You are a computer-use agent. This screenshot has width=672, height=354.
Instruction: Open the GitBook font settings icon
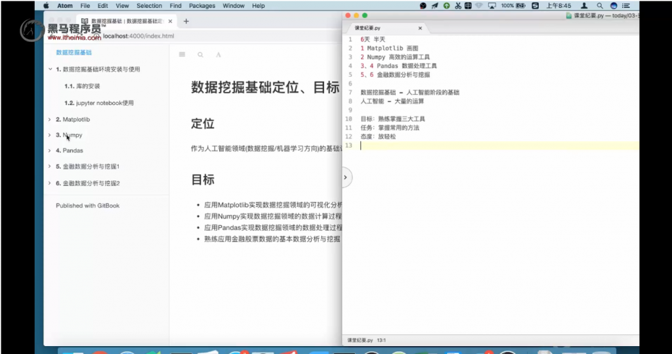click(219, 55)
